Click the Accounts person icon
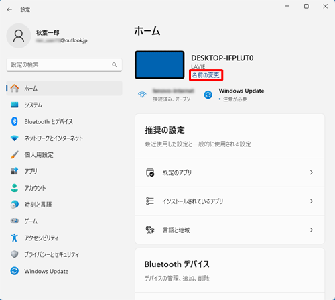Viewport: 335px width, 300px height. pos(15,188)
